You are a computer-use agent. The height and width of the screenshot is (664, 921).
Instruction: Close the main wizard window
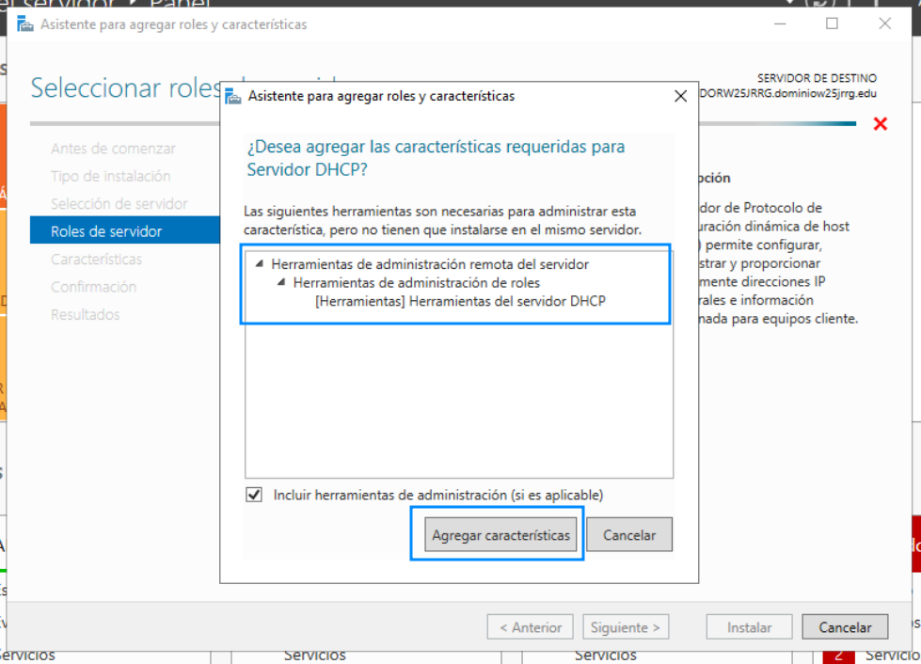click(884, 24)
